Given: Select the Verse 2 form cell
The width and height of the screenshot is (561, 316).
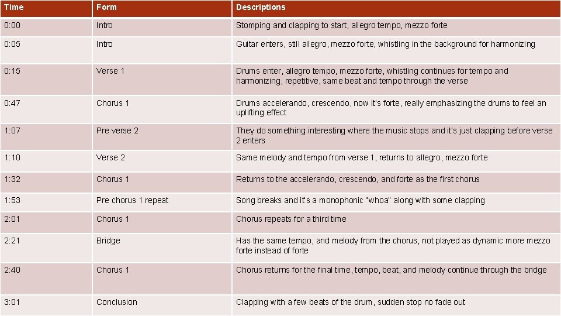Looking at the screenshot, I should pyautogui.click(x=110, y=157).
